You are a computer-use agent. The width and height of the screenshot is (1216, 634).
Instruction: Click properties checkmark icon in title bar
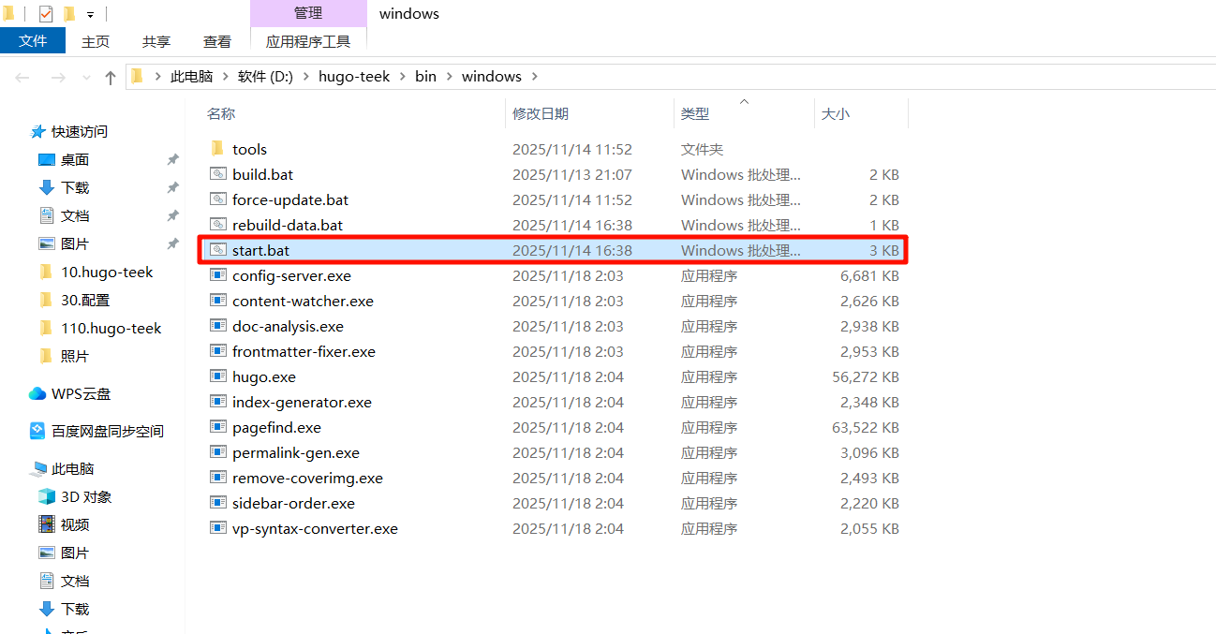click(x=46, y=14)
